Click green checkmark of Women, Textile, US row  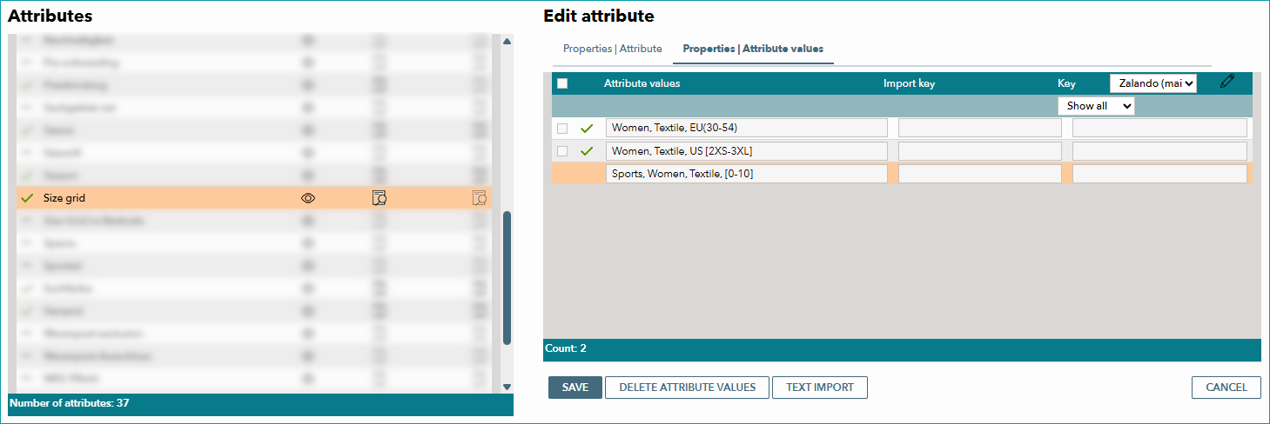tap(587, 151)
